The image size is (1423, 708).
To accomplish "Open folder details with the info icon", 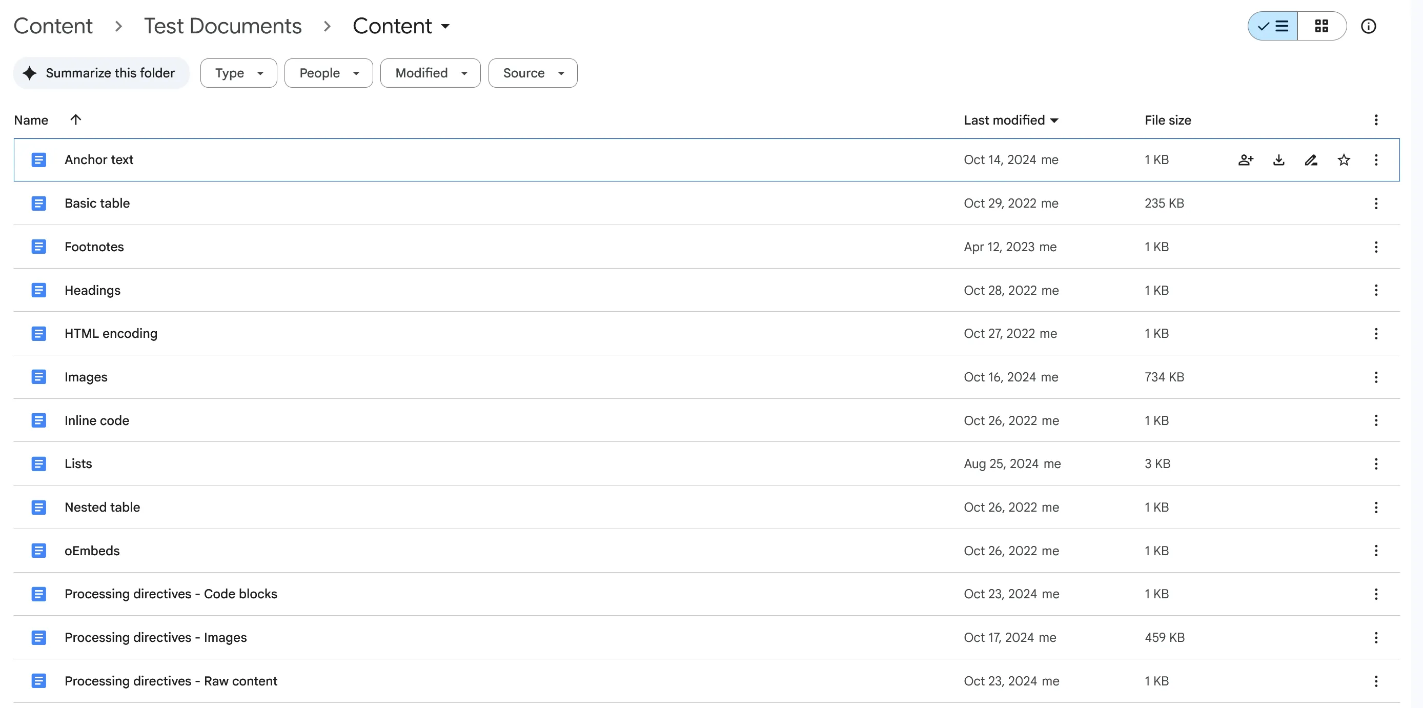I will pyautogui.click(x=1369, y=26).
